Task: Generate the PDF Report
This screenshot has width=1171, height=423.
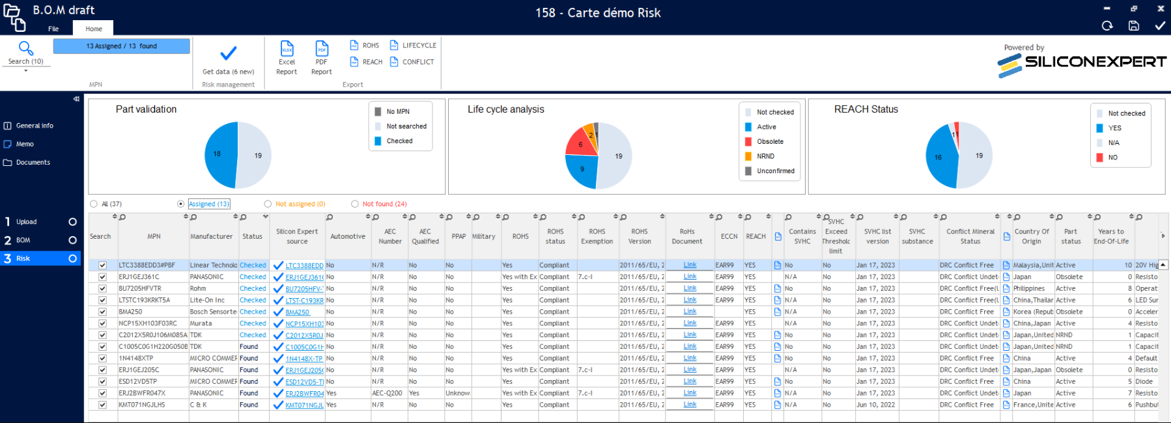Action: (322, 49)
